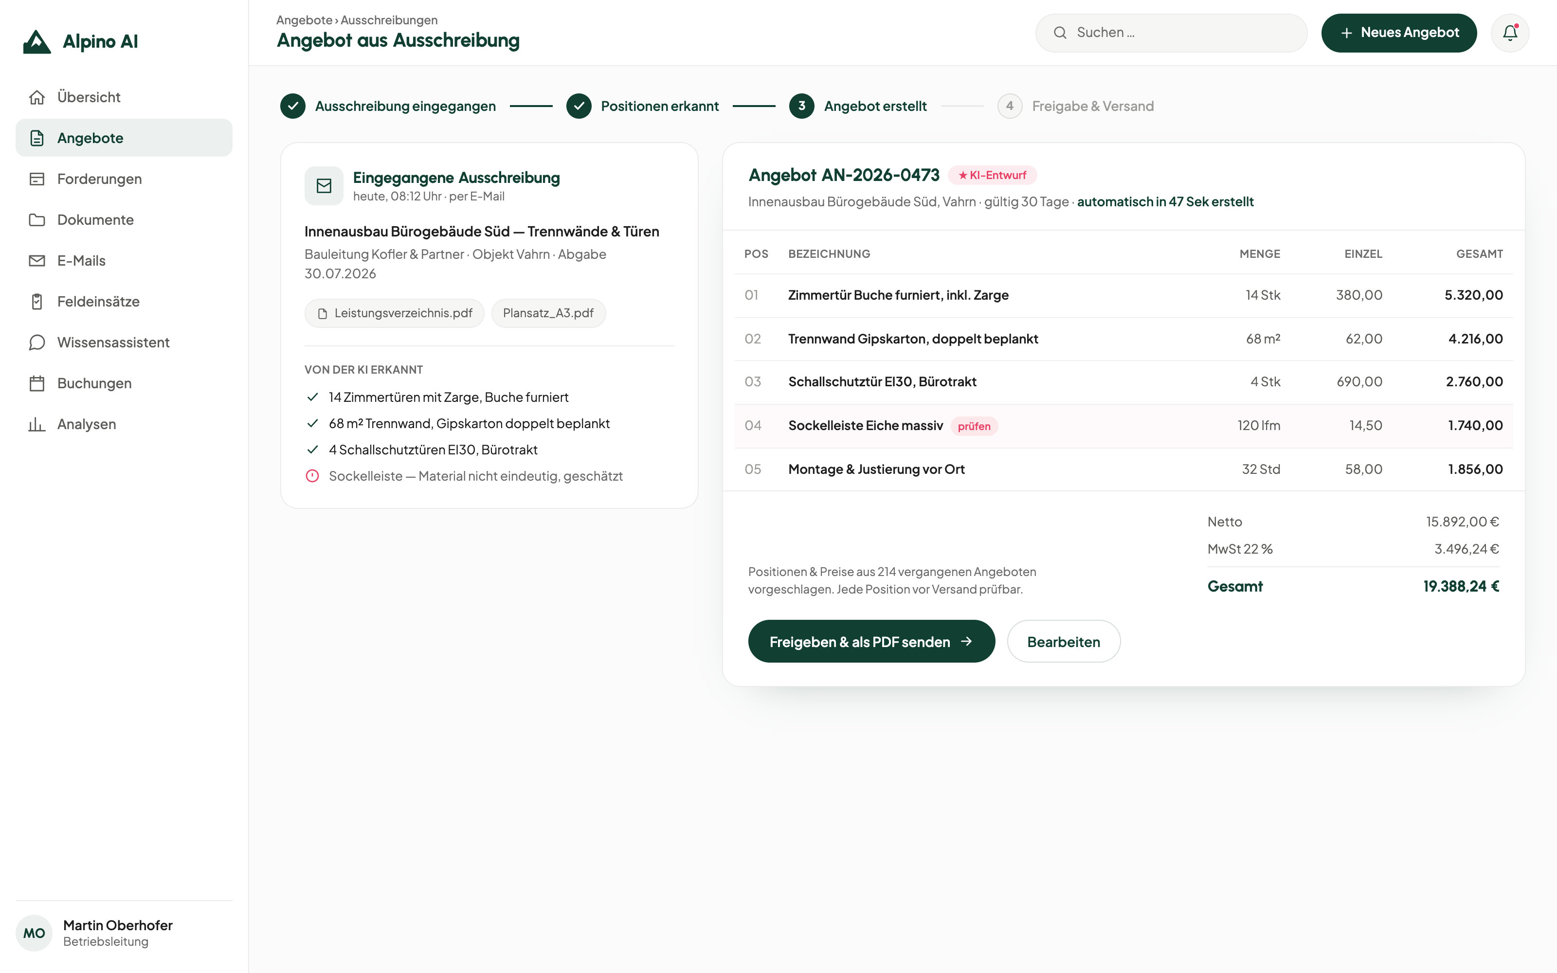The width and height of the screenshot is (1557, 973).
Task: Go to the Positionen erkannt step
Action: (642, 106)
